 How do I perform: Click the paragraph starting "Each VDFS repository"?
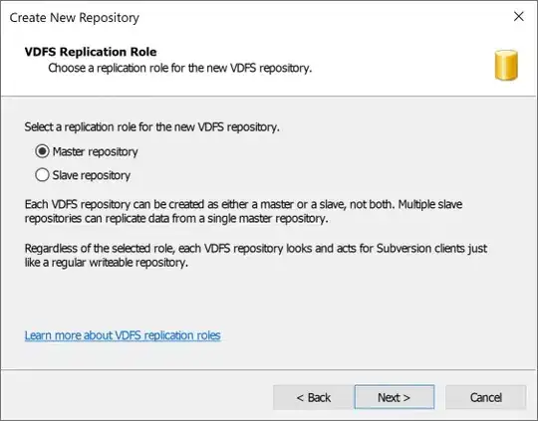coord(243,211)
